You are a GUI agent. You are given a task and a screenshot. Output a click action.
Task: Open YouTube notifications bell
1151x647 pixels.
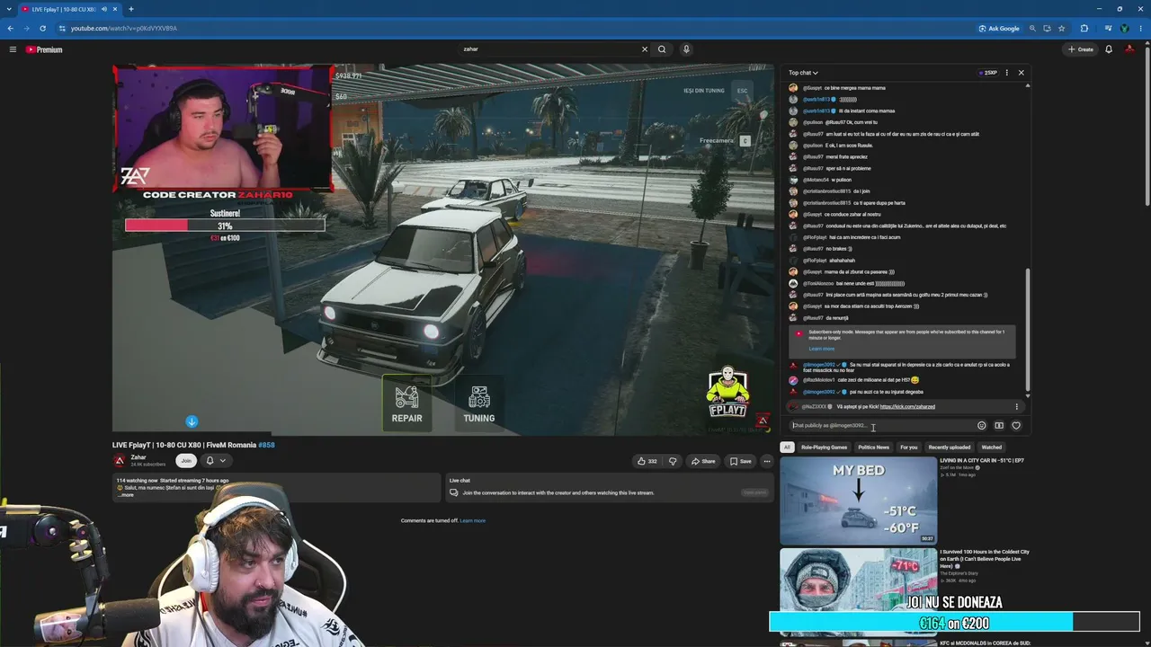[x=1109, y=49]
